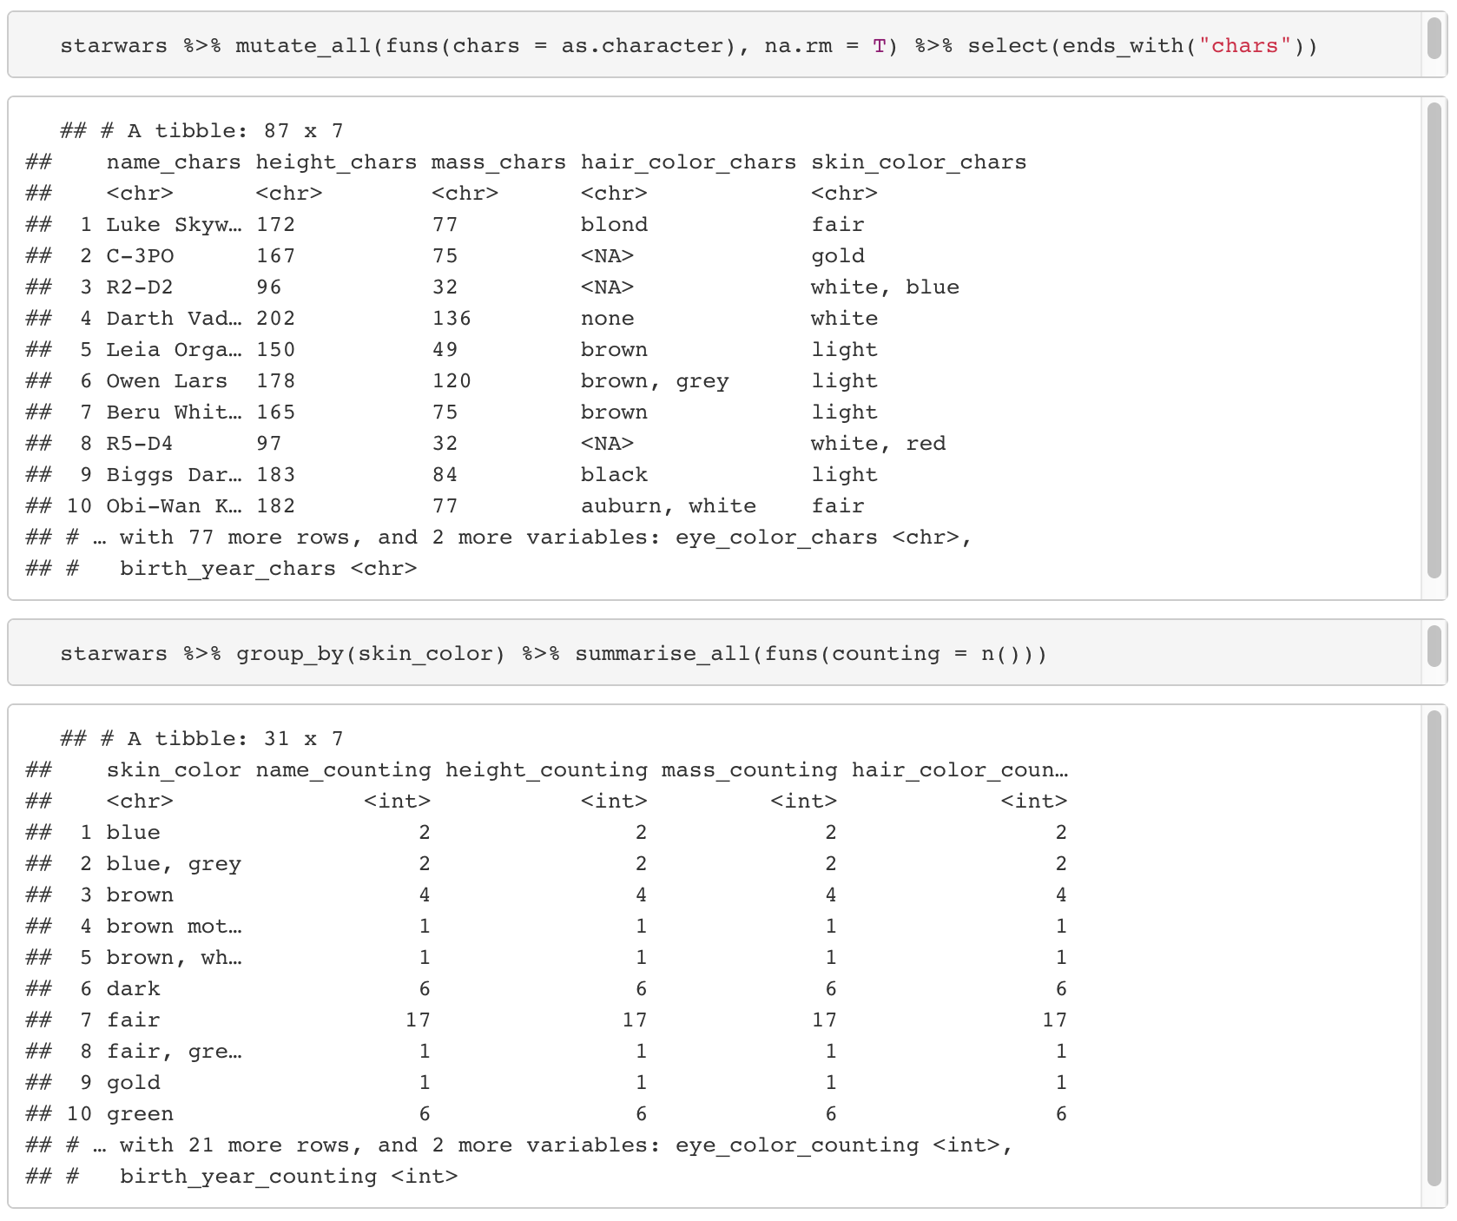Click the summarise_all function name
The width and height of the screenshot is (1457, 1221).
click(663, 654)
